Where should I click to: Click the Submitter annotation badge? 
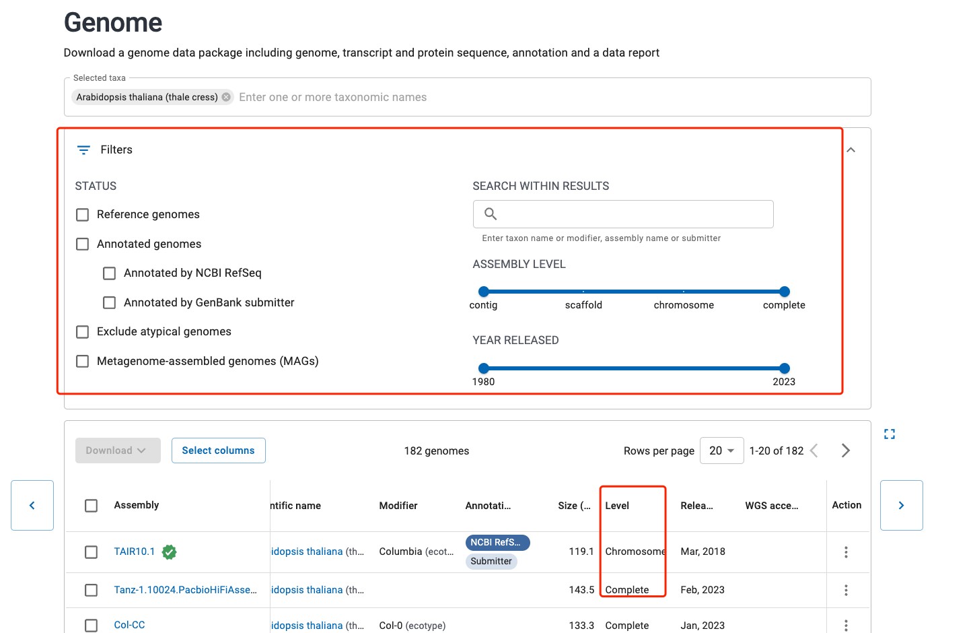(491, 561)
